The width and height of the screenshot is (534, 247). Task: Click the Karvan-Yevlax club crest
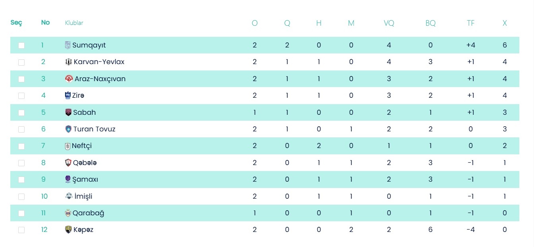click(68, 62)
